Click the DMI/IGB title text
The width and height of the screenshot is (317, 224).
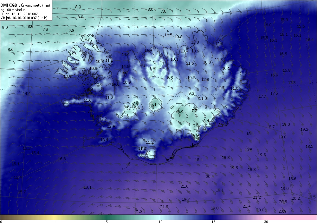pyautogui.click(x=9, y=5)
